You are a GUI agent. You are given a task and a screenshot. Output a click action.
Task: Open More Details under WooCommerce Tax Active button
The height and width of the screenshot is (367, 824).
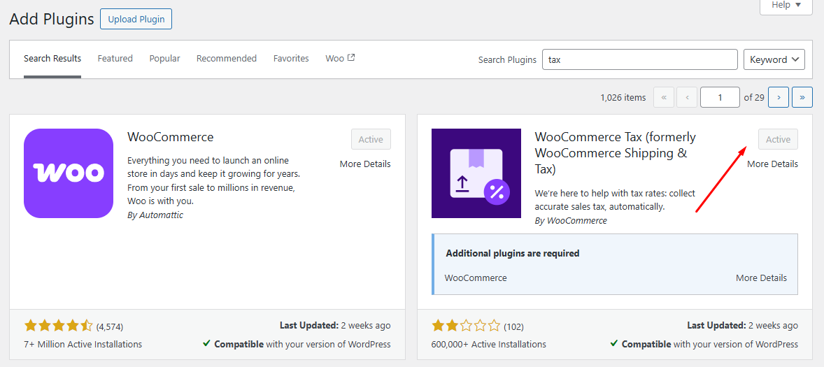[772, 164]
